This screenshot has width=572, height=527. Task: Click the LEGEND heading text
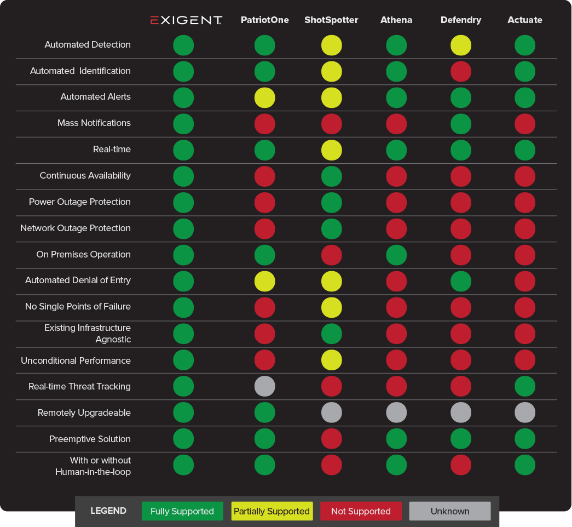pyautogui.click(x=108, y=511)
